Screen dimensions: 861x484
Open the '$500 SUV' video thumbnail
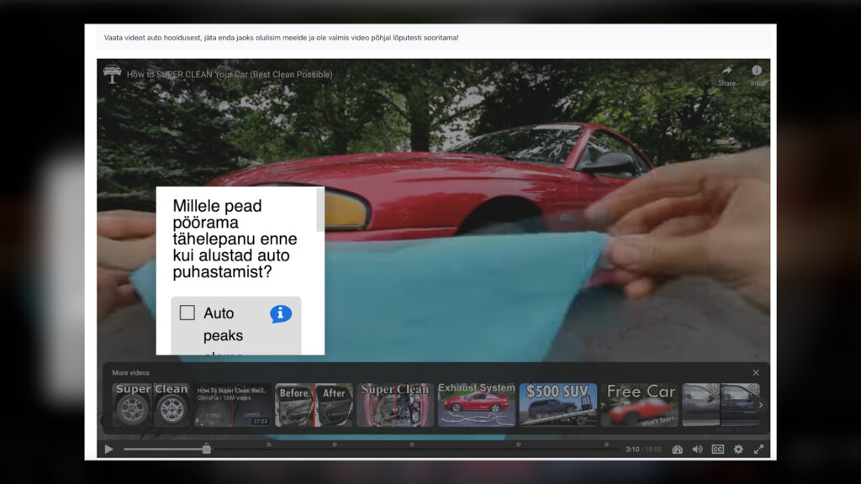pos(557,405)
